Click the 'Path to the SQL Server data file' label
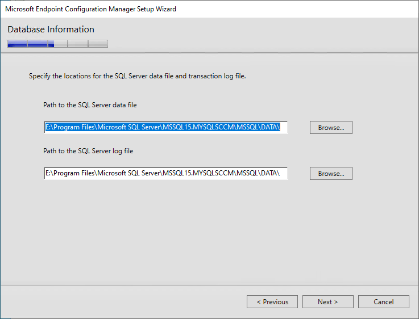This screenshot has width=419, height=319. [x=90, y=105]
